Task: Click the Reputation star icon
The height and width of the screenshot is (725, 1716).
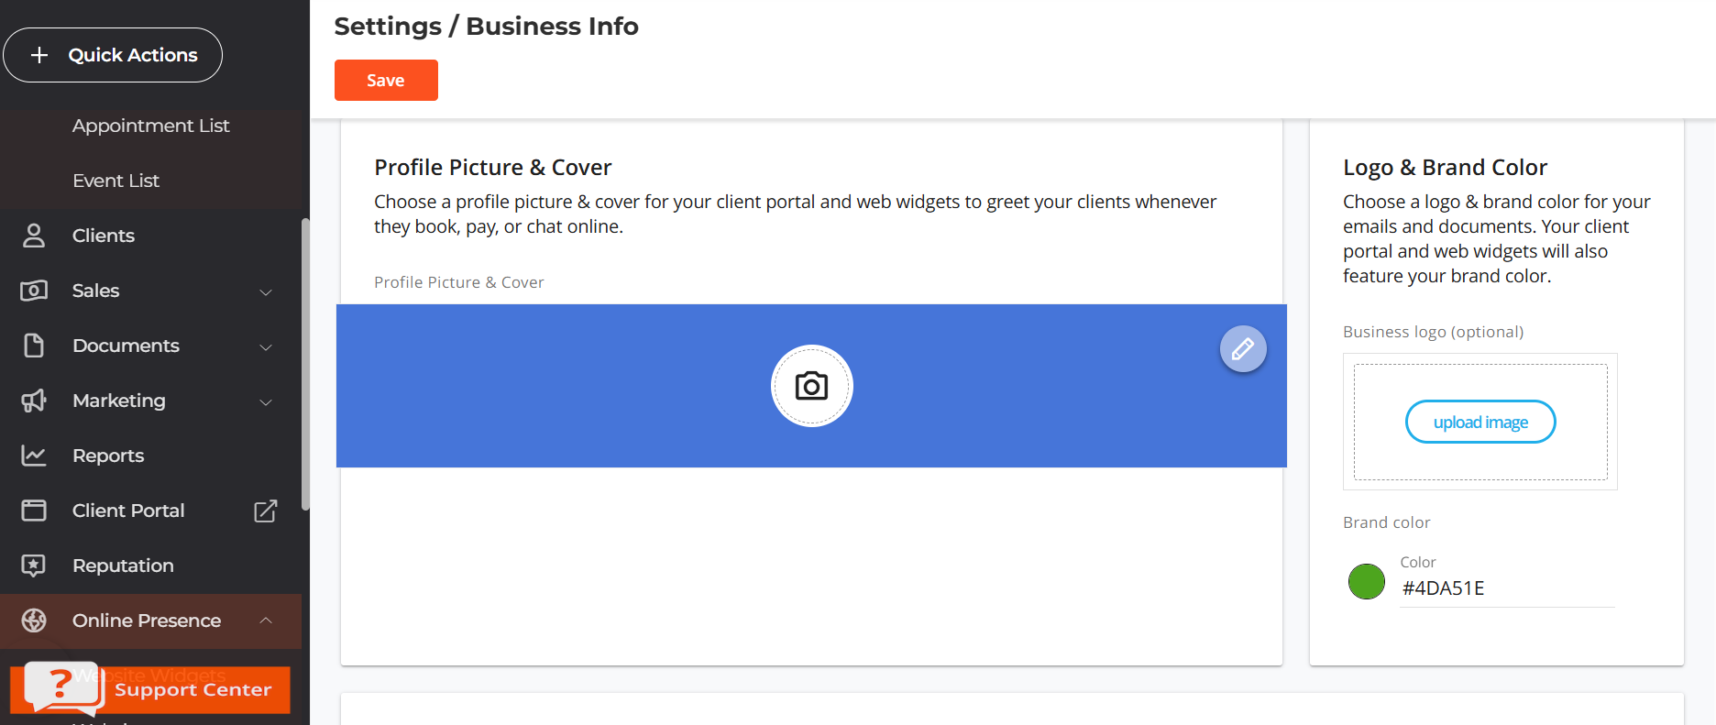Action: (x=34, y=566)
